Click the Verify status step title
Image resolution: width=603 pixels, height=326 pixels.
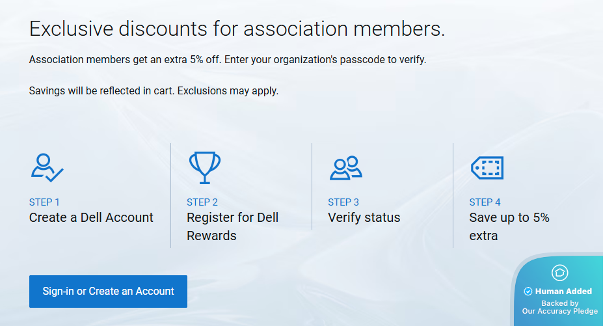364,217
